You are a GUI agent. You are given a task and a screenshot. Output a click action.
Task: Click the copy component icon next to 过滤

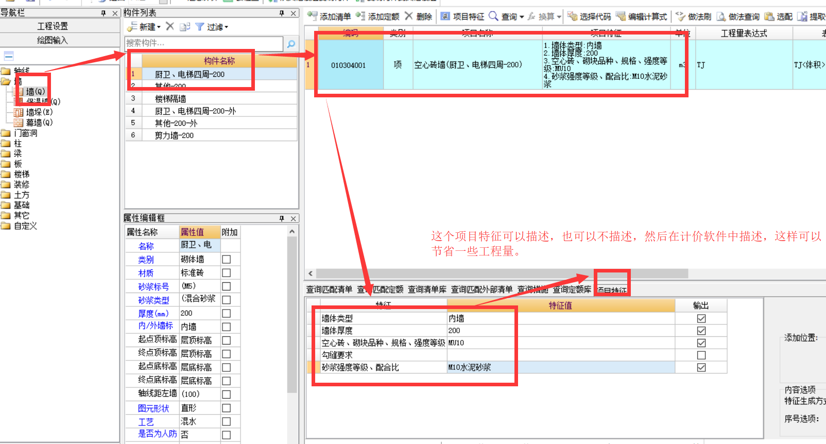(x=185, y=27)
